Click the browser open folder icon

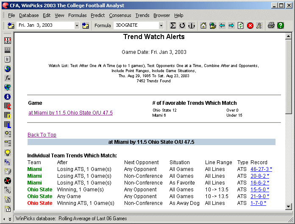(213, 25)
